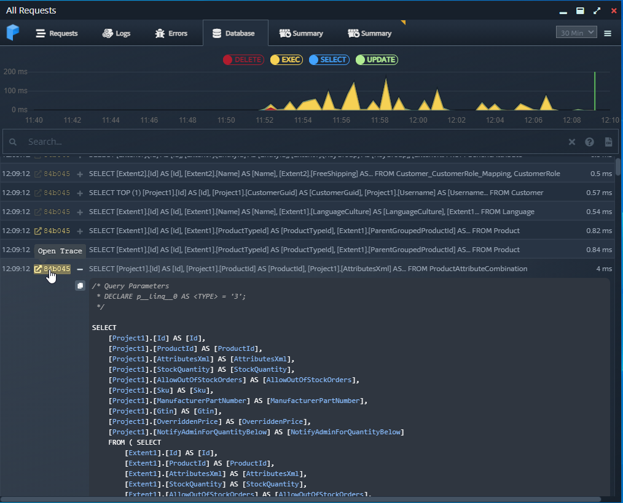Click 84b045 link on 0.82 ms Product row
This screenshot has height=503, width=623.
click(x=57, y=231)
